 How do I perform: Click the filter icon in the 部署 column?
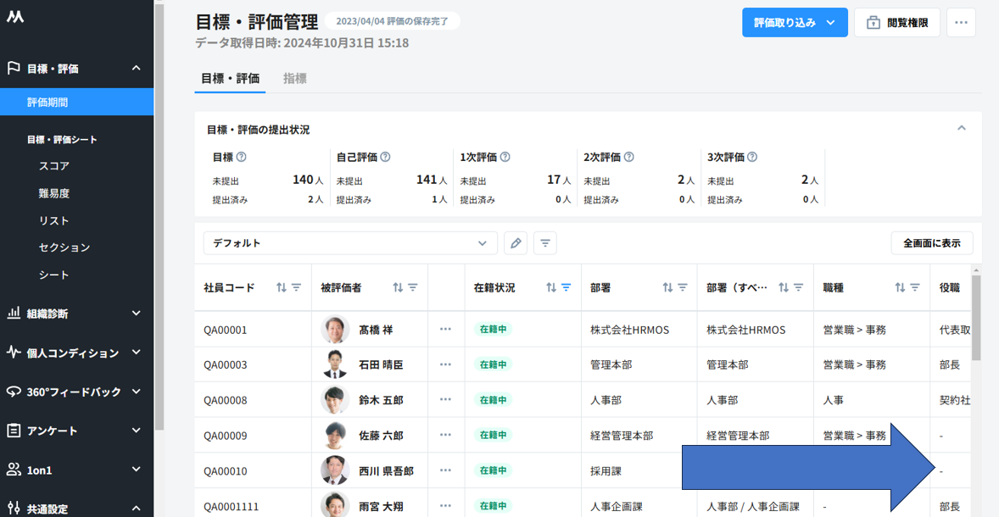tap(683, 288)
